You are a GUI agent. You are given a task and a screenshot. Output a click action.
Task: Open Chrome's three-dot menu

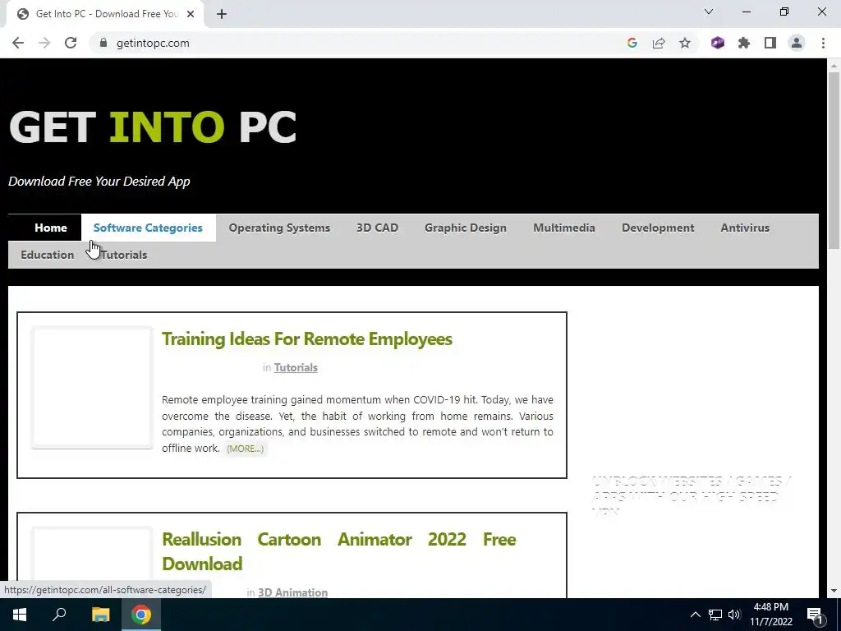click(823, 43)
